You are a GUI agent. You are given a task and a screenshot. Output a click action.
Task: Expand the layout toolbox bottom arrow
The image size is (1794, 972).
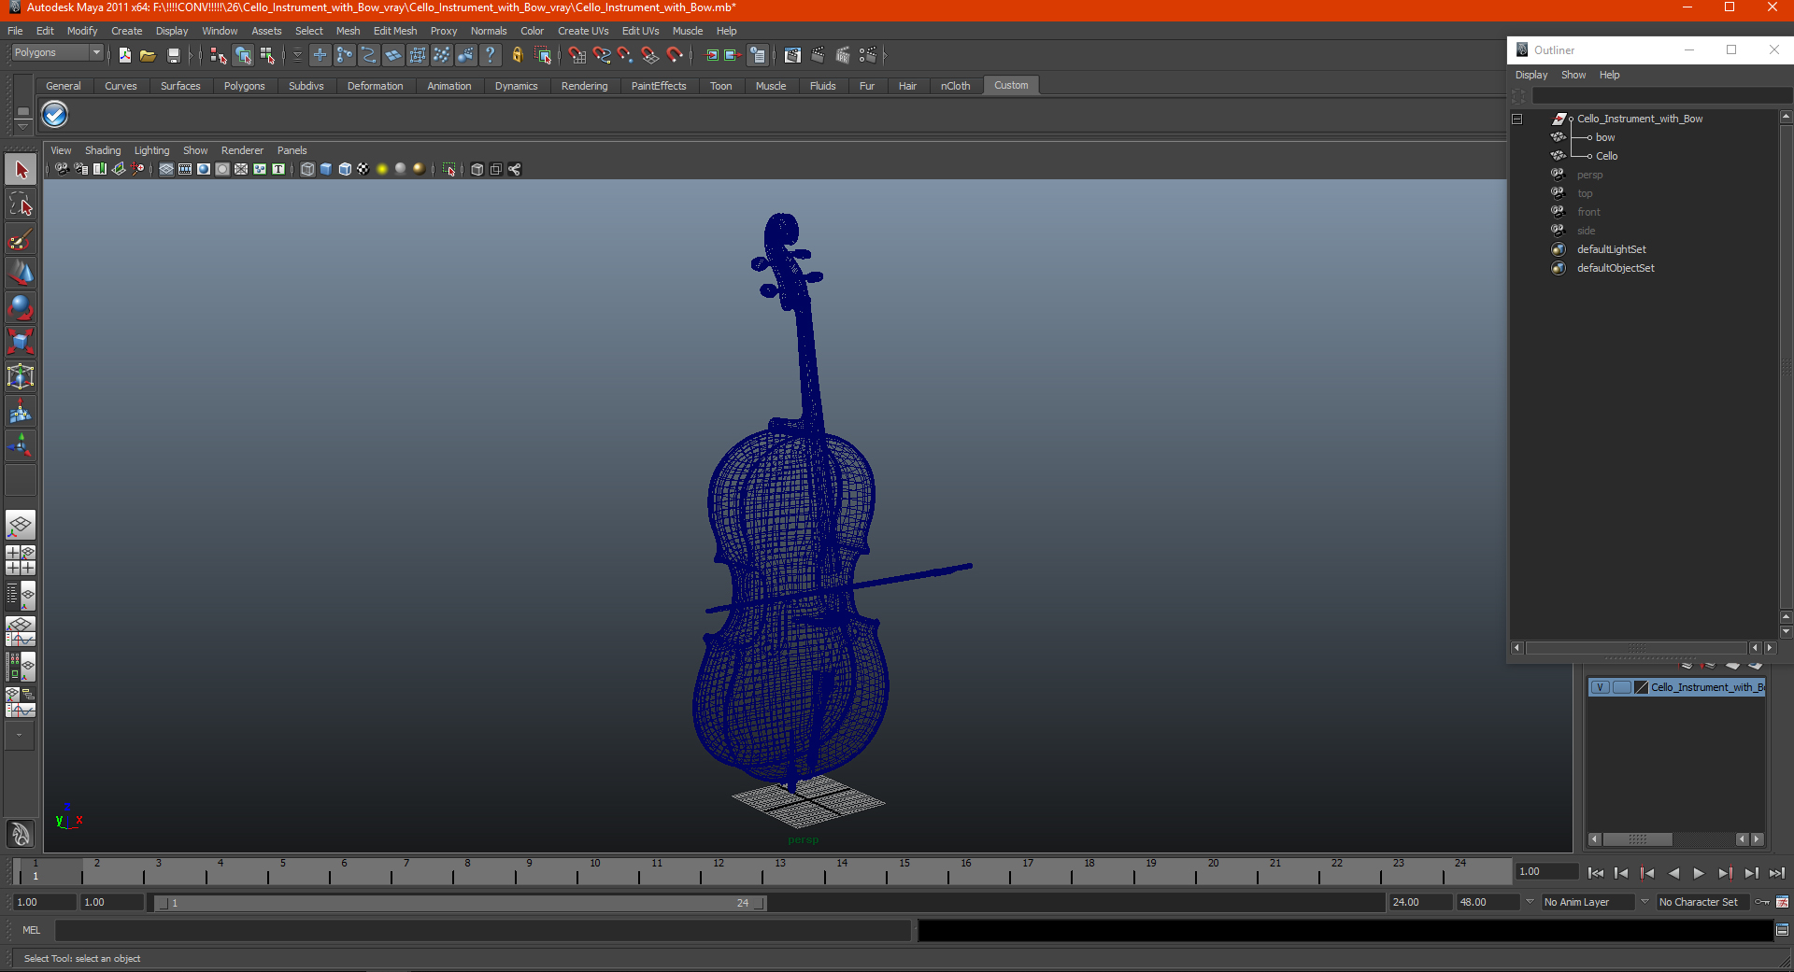point(19,736)
